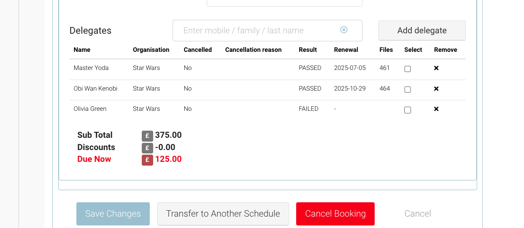The width and height of the screenshot is (524, 228).
Task: Select the Master Yoda checkbox
Action: coord(408,69)
